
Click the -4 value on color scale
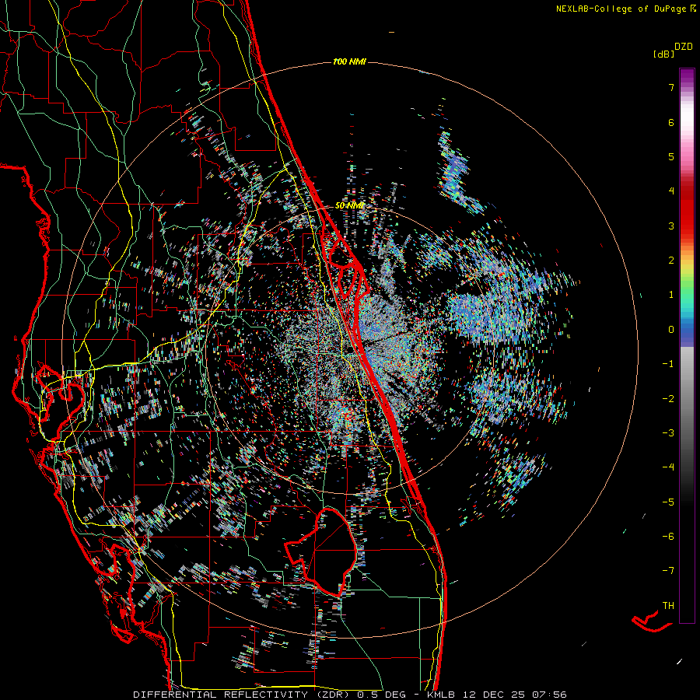tap(668, 467)
